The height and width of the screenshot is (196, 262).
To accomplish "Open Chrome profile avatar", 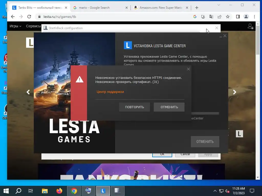I will coord(246,17).
